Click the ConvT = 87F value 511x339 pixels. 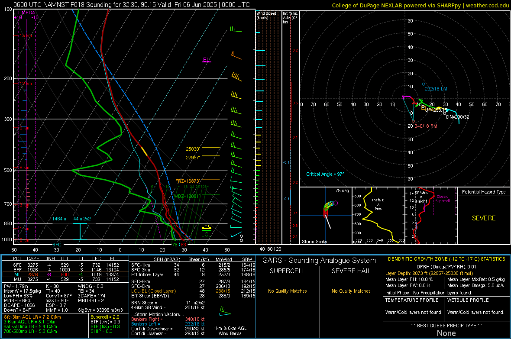(59, 296)
